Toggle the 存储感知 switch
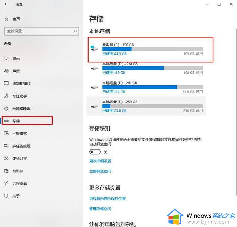The width and height of the screenshot is (237, 227). click(95, 152)
